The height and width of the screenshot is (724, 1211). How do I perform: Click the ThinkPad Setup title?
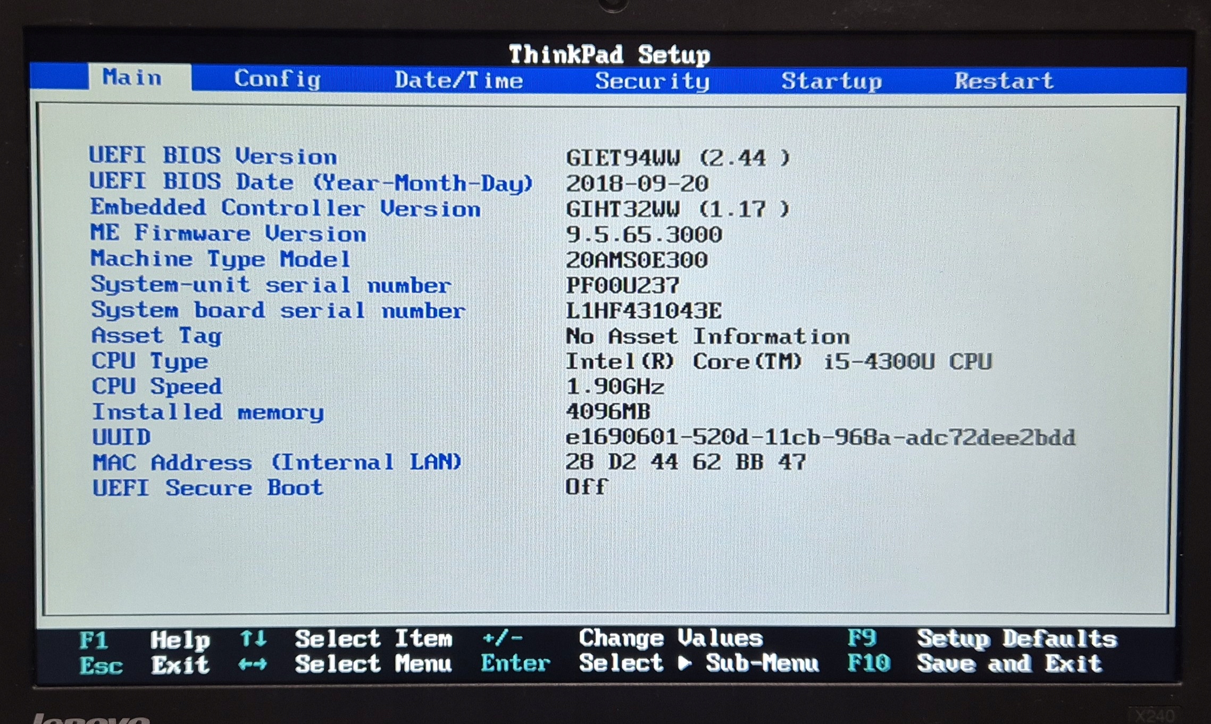(x=609, y=55)
